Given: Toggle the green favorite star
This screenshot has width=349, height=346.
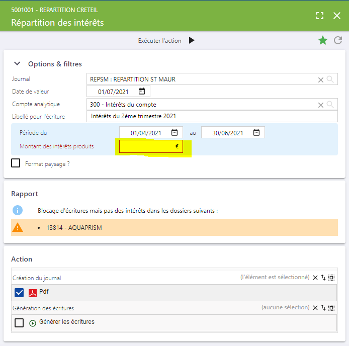Looking at the screenshot, I should click(x=323, y=41).
